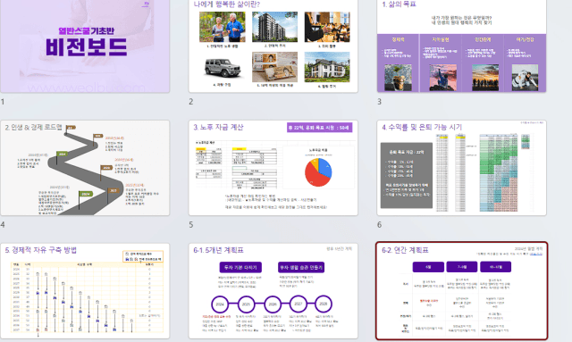Click the elderly couple jogging photo
The image size is (572, 342).
(x=223, y=28)
